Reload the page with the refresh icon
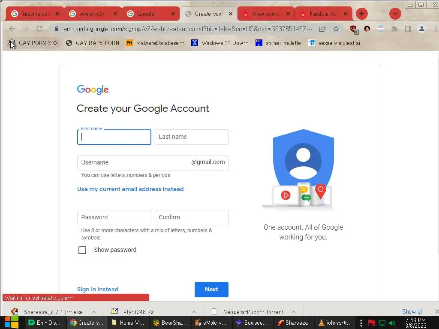Viewport: 439px width, 329px height. point(39,29)
